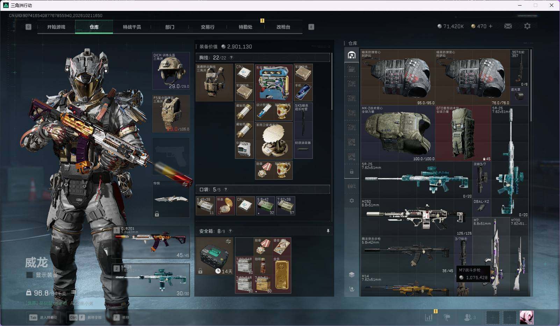Click the auto-sort icon at warehouse sidebar bottom
Viewport: 560px width, 326px height.
pyautogui.click(x=352, y=289)
